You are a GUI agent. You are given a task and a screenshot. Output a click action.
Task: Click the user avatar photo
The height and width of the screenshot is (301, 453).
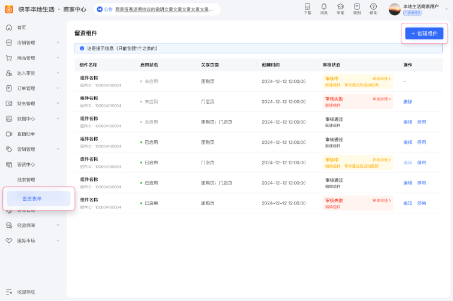(394, 9)
